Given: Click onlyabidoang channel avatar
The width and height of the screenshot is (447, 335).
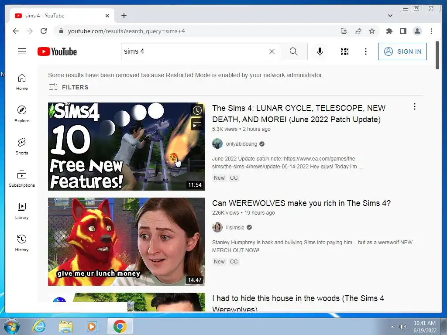Looking at the screenshot, I should 217,144.
